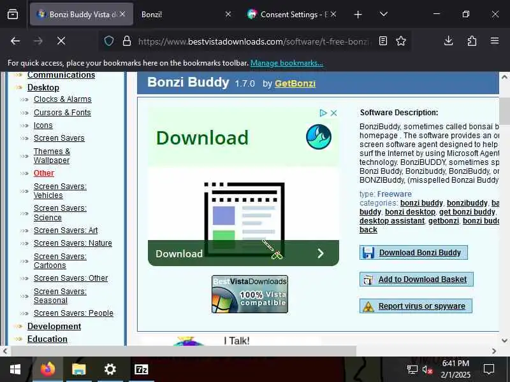
Task: Open the Desktop category
Action: [43, 87]
